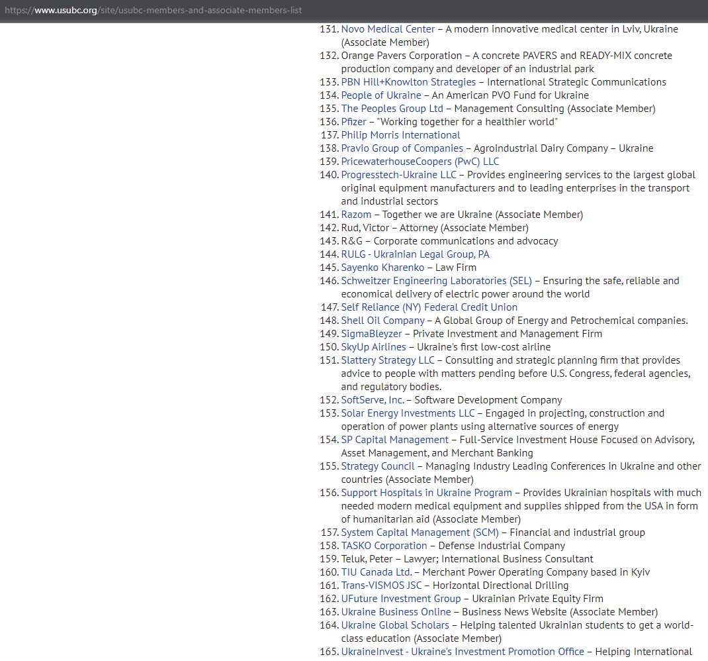Click 'Ukraine's first low-cost airline' text
This screenshot has width=708, height=661.
click(x=484, y=347)
